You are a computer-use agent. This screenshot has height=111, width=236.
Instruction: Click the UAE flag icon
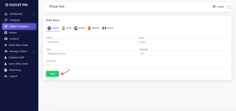point(76,28)
